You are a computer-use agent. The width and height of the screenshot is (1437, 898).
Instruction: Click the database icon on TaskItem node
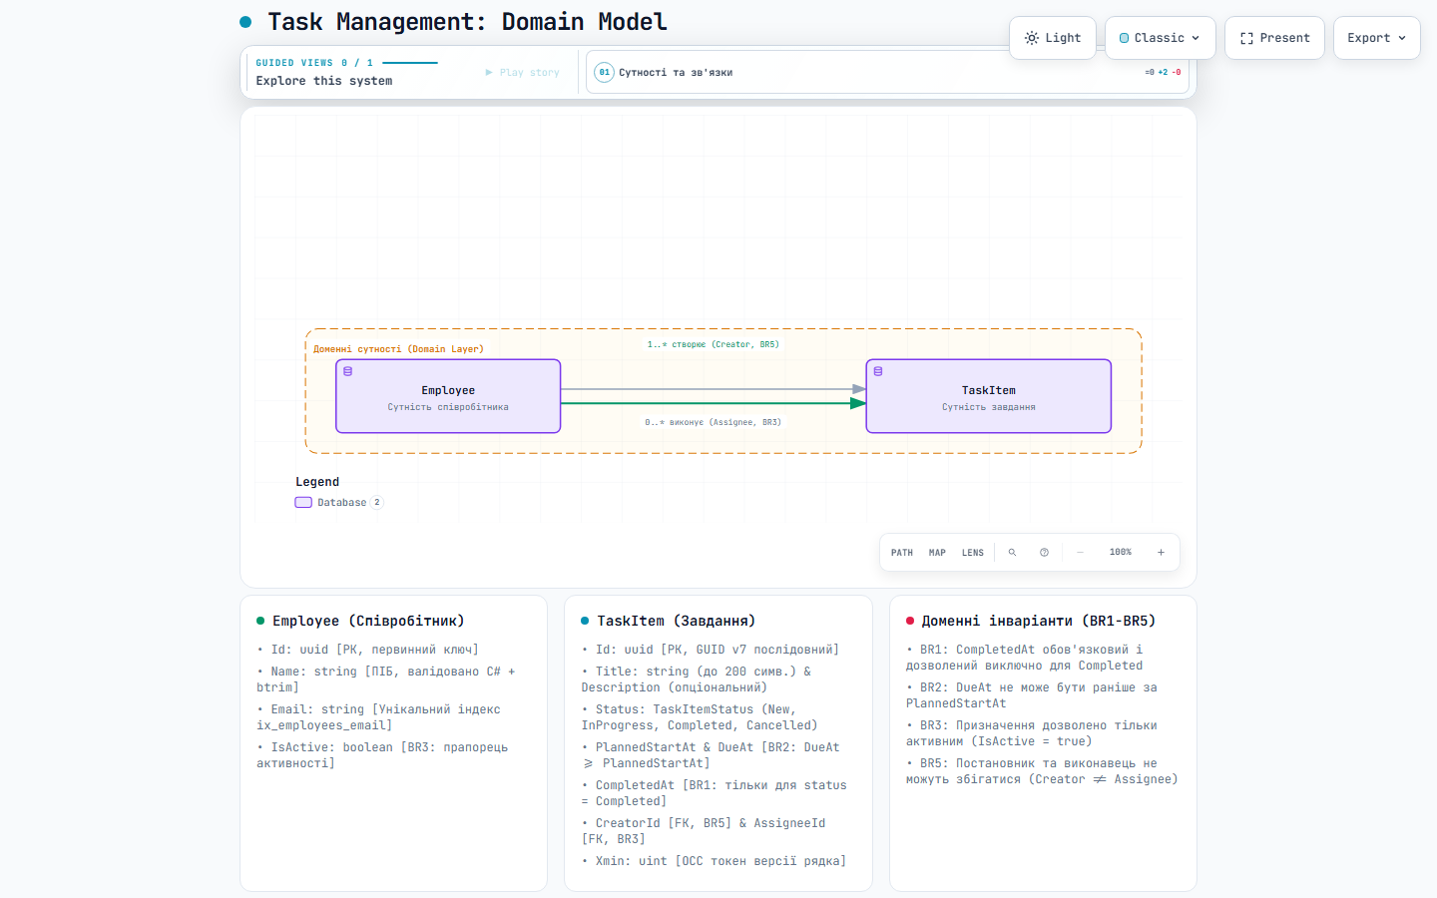coord(878,371)
